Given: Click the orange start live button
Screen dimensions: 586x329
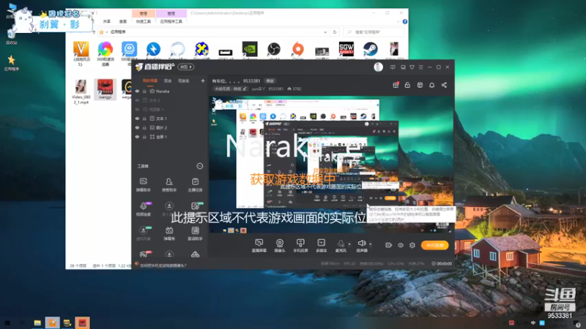Looking at the screenshot, I should (434, 245).
